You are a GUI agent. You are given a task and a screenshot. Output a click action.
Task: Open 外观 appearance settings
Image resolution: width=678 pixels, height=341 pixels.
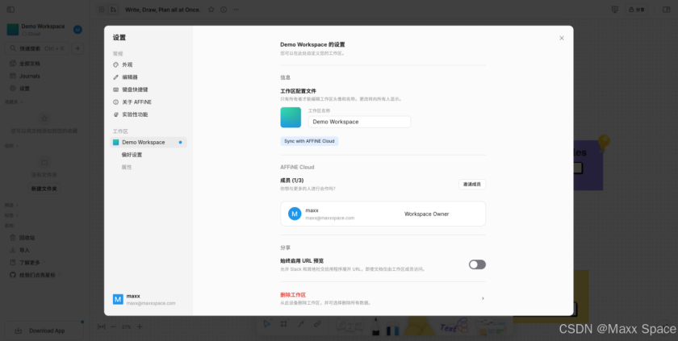(148, 64)
